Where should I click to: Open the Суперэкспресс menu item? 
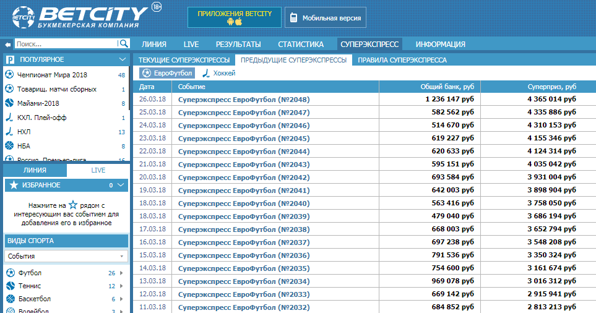point(369,44)
